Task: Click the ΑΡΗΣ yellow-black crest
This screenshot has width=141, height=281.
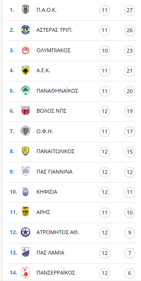Action: (x=25, y=212)
